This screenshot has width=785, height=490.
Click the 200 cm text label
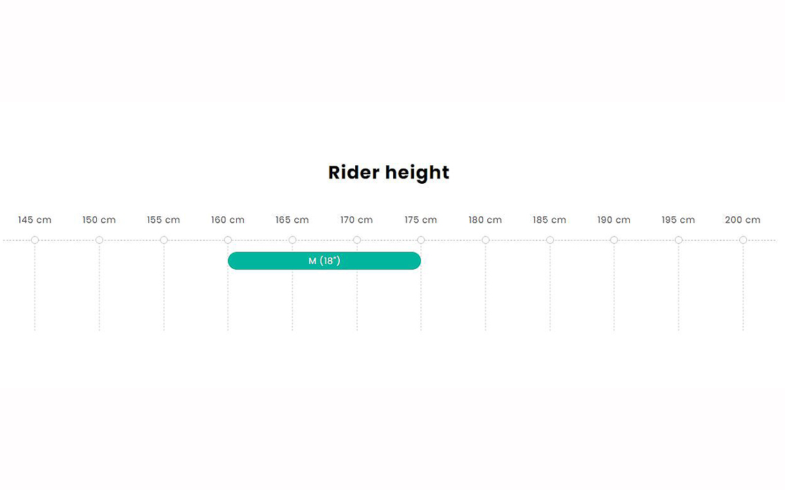(x=743, y=220)
